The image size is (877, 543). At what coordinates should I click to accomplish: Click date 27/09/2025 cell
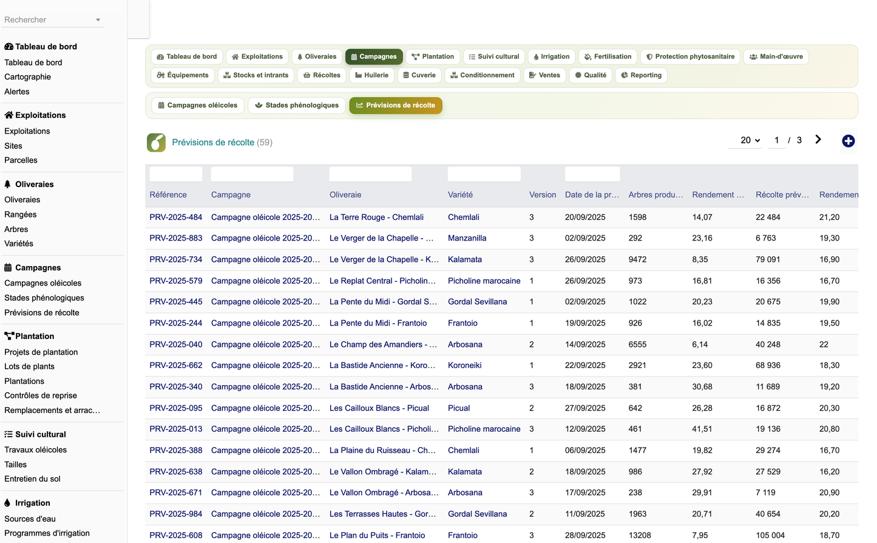point(585,408)
